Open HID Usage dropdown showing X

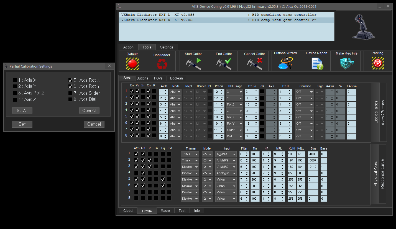click(235, 92)
